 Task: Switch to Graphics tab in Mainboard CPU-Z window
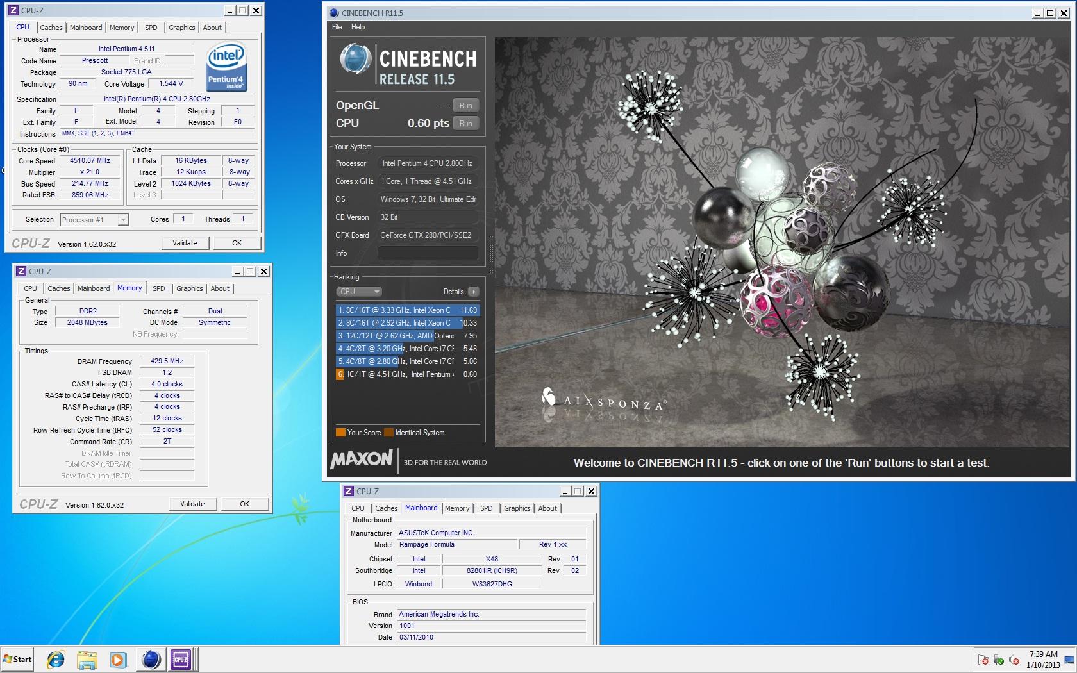[517, 508]
